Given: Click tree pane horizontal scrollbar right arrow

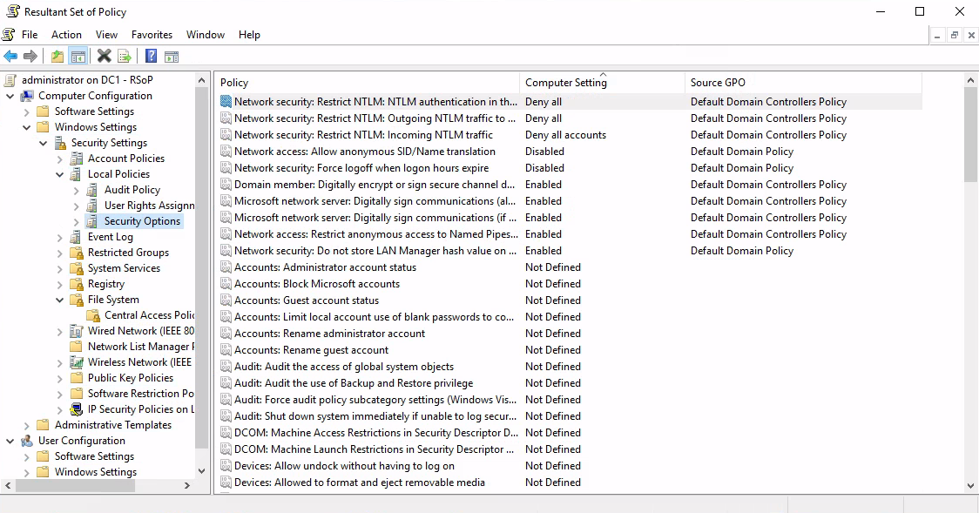Looking at the screenshot, I should coord(186,485).
